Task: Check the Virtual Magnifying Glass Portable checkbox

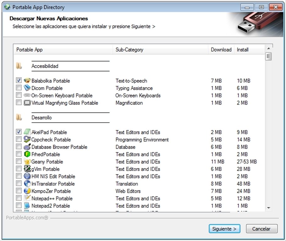Action: [19, 102]
